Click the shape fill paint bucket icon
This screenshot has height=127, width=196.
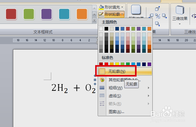click(x=101, y=7)
